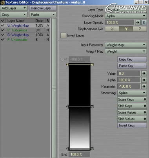Toggle checkmark of P: Underwater layer
This screenshot has width=149, height=158.
click(3, 39)
